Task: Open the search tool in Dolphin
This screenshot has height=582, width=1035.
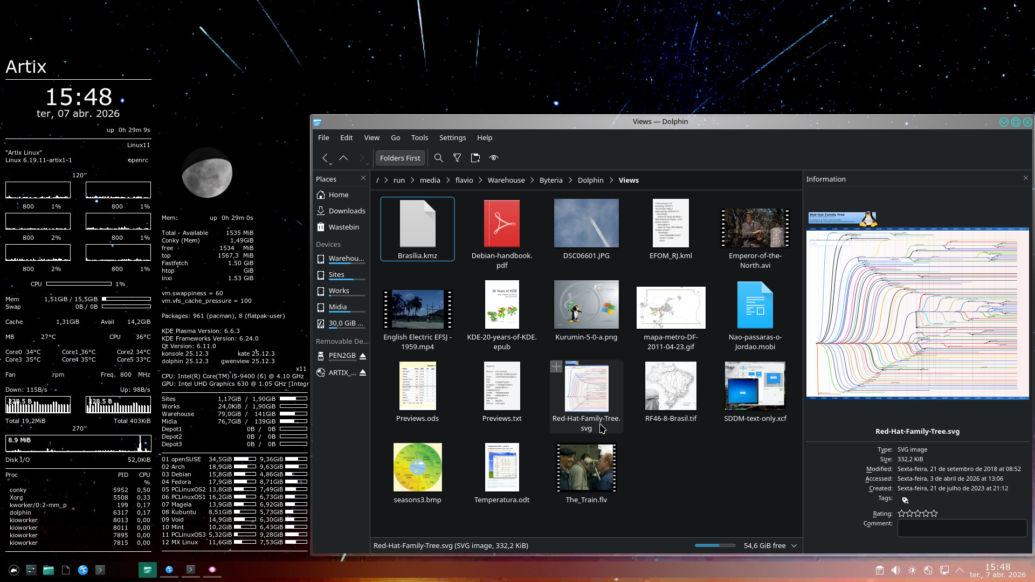Action: 439,158
